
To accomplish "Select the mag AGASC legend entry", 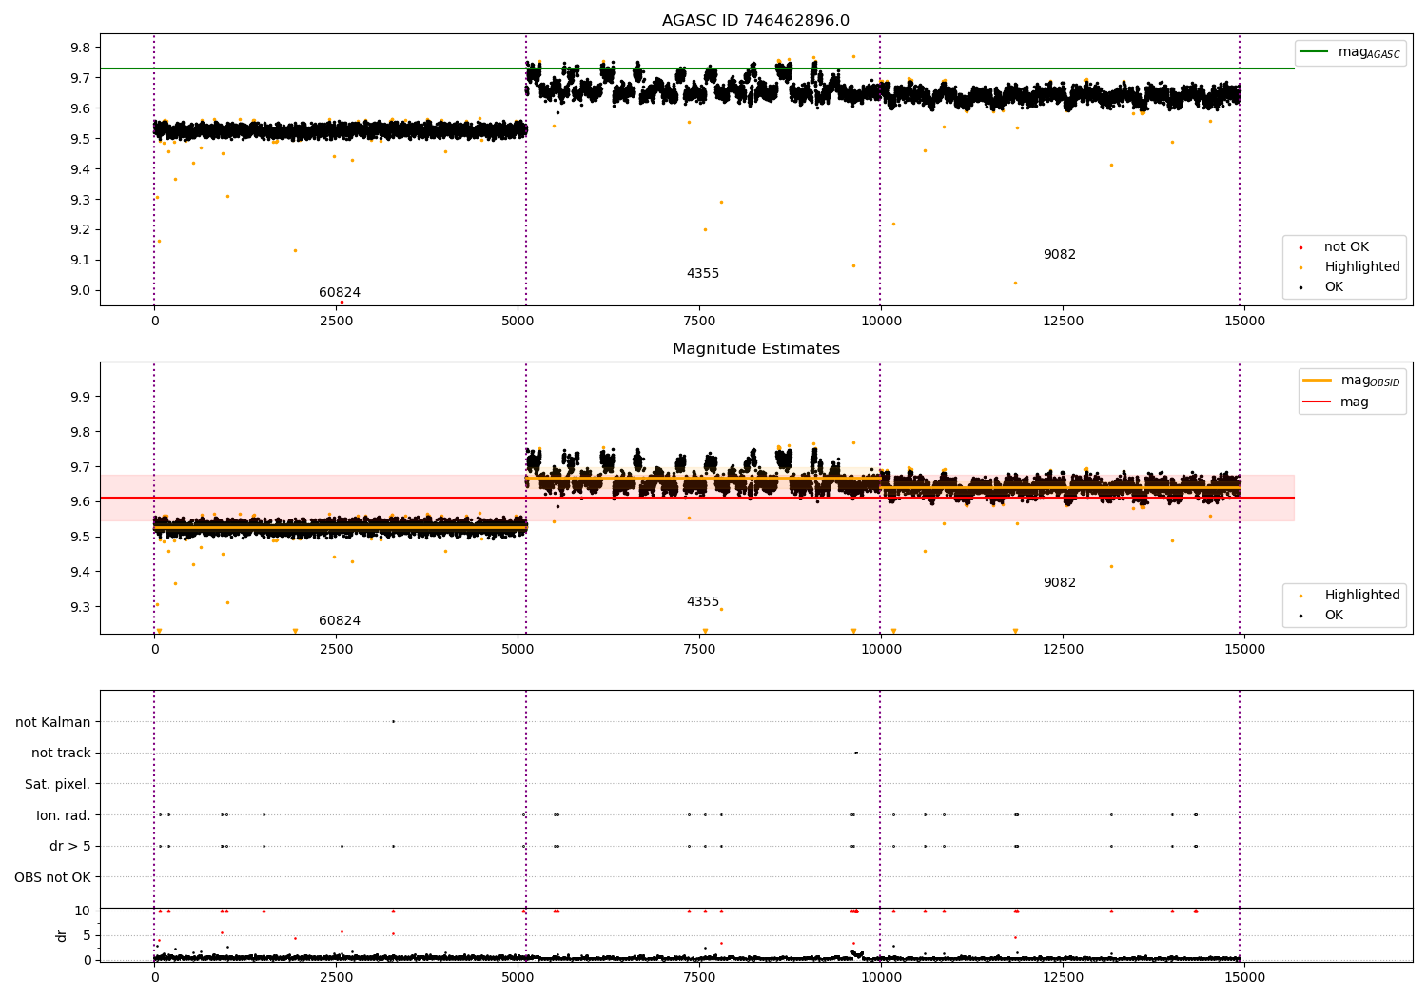I will (x=1350, y=52).
